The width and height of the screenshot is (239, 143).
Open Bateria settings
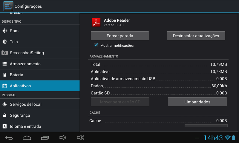pyautogui.click(x=40, y=75)
